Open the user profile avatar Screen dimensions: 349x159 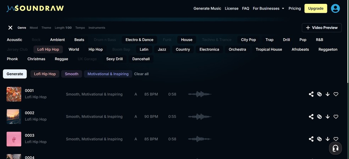[335, 8]
